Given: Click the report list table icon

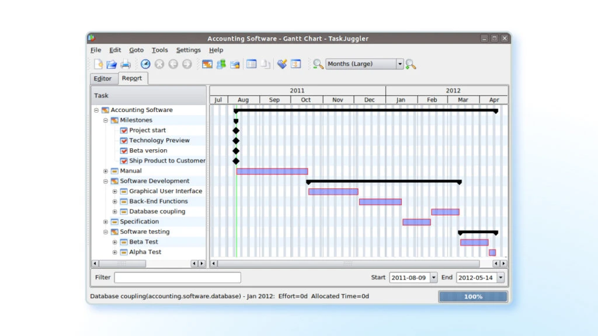Looking at the screenshot, I should point(251,64).
